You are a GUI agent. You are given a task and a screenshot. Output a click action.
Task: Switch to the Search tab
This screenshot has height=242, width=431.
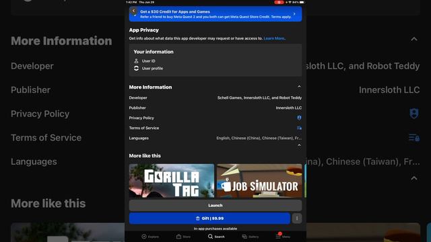click(216, 237)
